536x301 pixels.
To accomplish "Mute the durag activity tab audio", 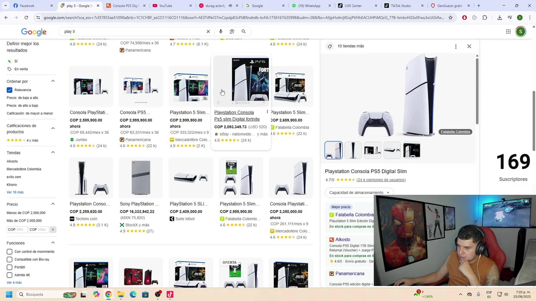I will point(230,6).
